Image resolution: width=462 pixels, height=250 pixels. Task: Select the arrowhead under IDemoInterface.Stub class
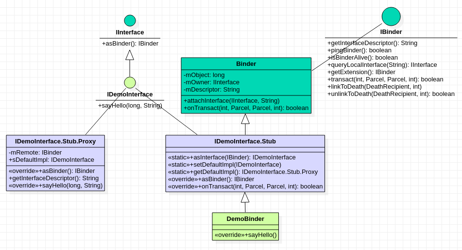click(x=245, y=197)
